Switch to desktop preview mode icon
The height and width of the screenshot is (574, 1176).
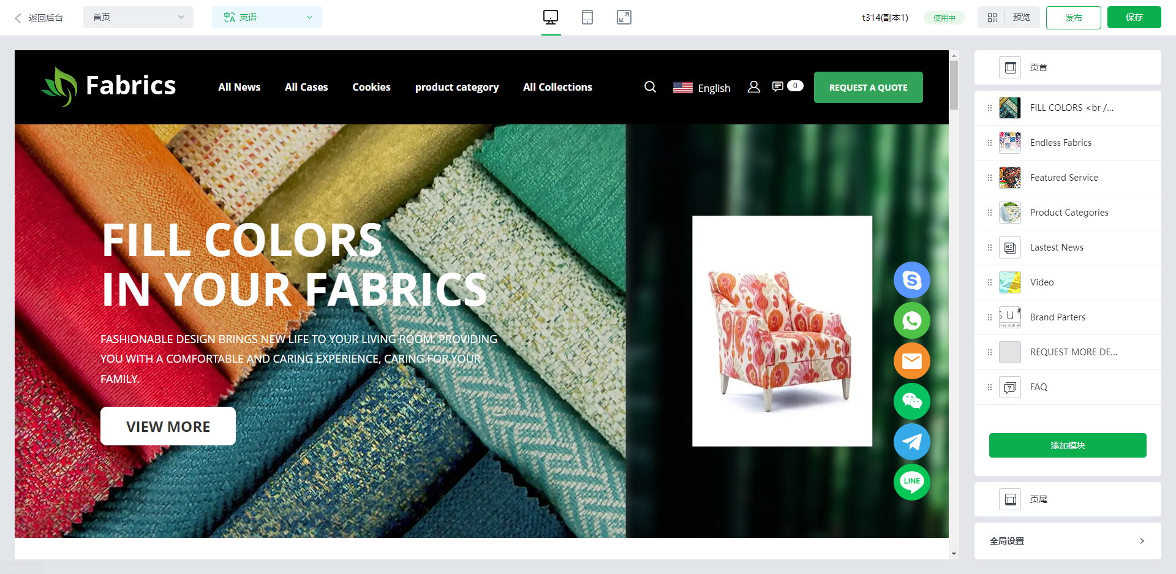(551, 17)
